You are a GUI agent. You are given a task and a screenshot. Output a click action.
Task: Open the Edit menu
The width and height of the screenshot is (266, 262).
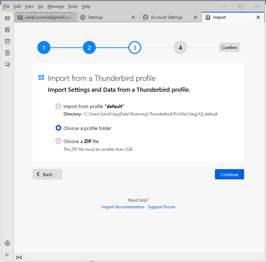coord(17,6)
